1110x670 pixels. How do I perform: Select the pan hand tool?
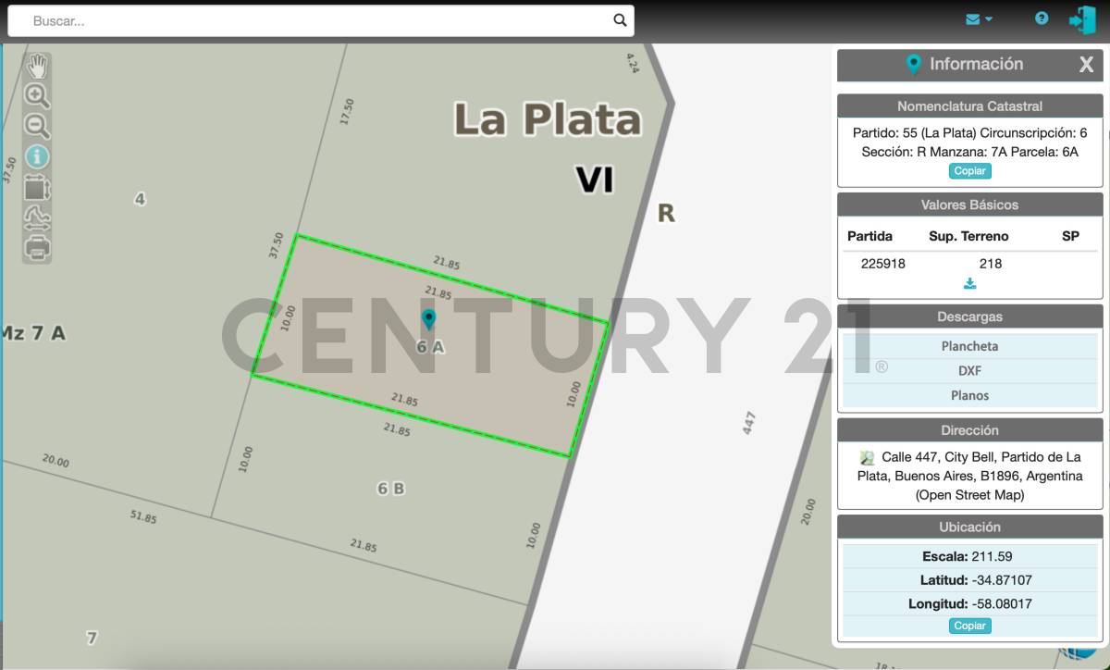37,66
